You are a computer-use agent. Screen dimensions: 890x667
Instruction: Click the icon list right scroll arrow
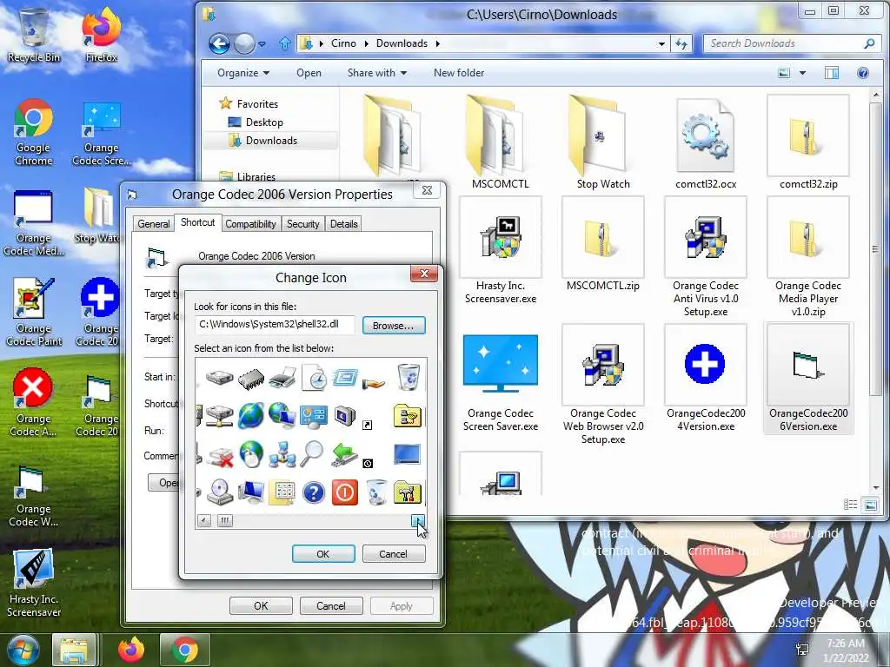[x=418, y=520]
